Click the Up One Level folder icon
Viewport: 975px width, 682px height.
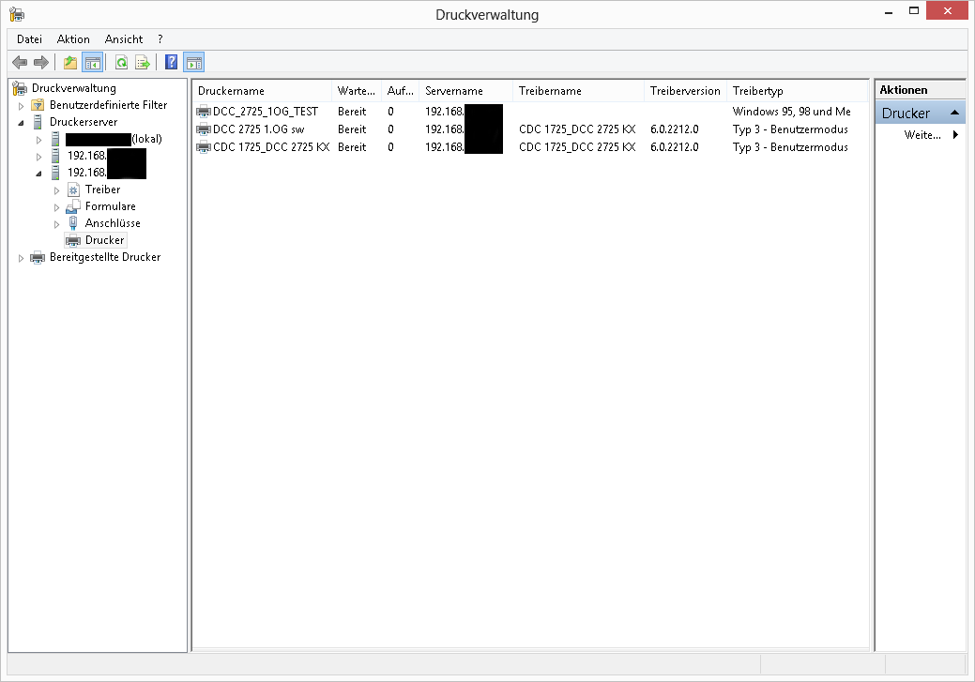coord(69,63)
